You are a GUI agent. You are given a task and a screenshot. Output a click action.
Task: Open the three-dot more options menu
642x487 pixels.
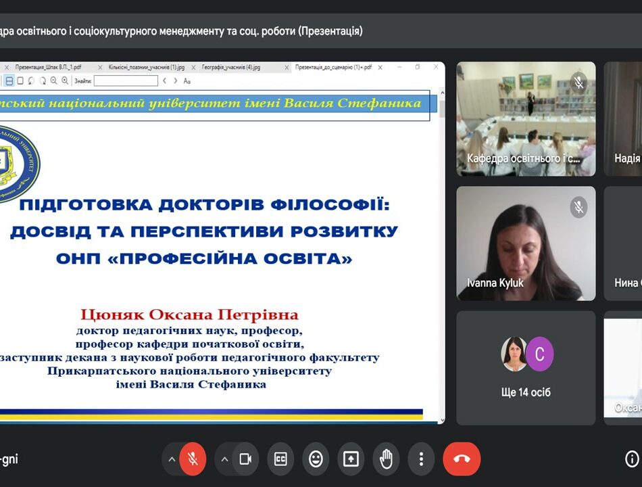421,459
